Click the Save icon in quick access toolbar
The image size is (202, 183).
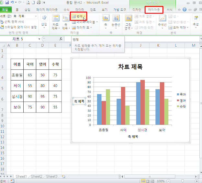[7, 2]
